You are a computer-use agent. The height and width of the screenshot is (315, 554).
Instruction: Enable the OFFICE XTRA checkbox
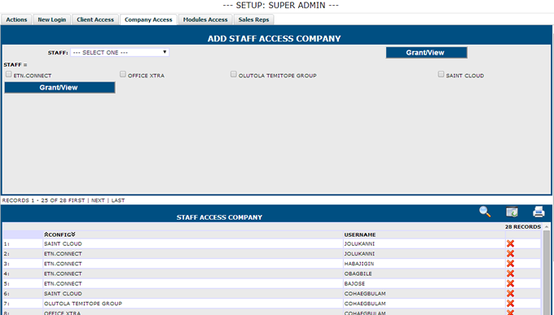122,74
